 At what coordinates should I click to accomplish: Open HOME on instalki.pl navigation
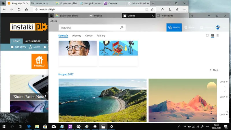coord(16,41)
